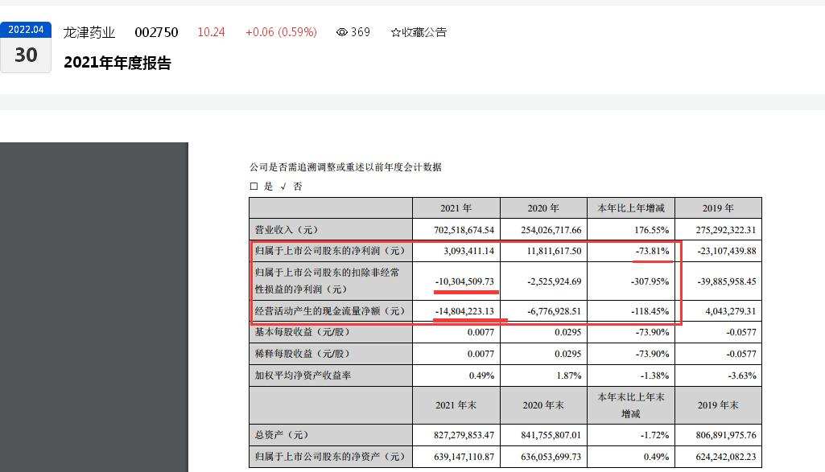Click the -3.63% value
825x472 pixels.
coord(742,376)
